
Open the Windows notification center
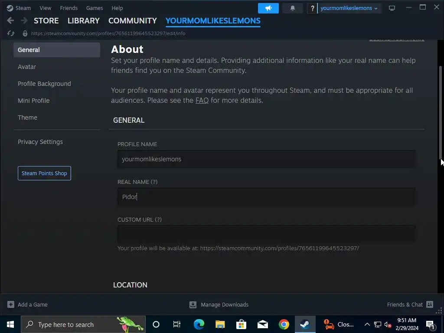point(430,324)
